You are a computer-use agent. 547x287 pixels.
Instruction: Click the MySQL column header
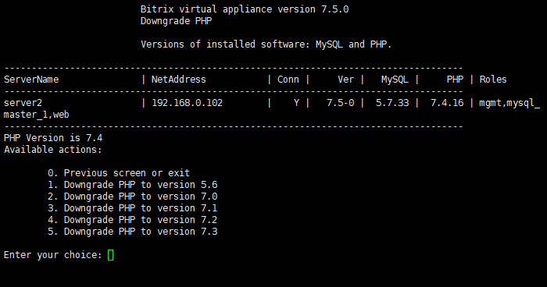coord(395,80)
